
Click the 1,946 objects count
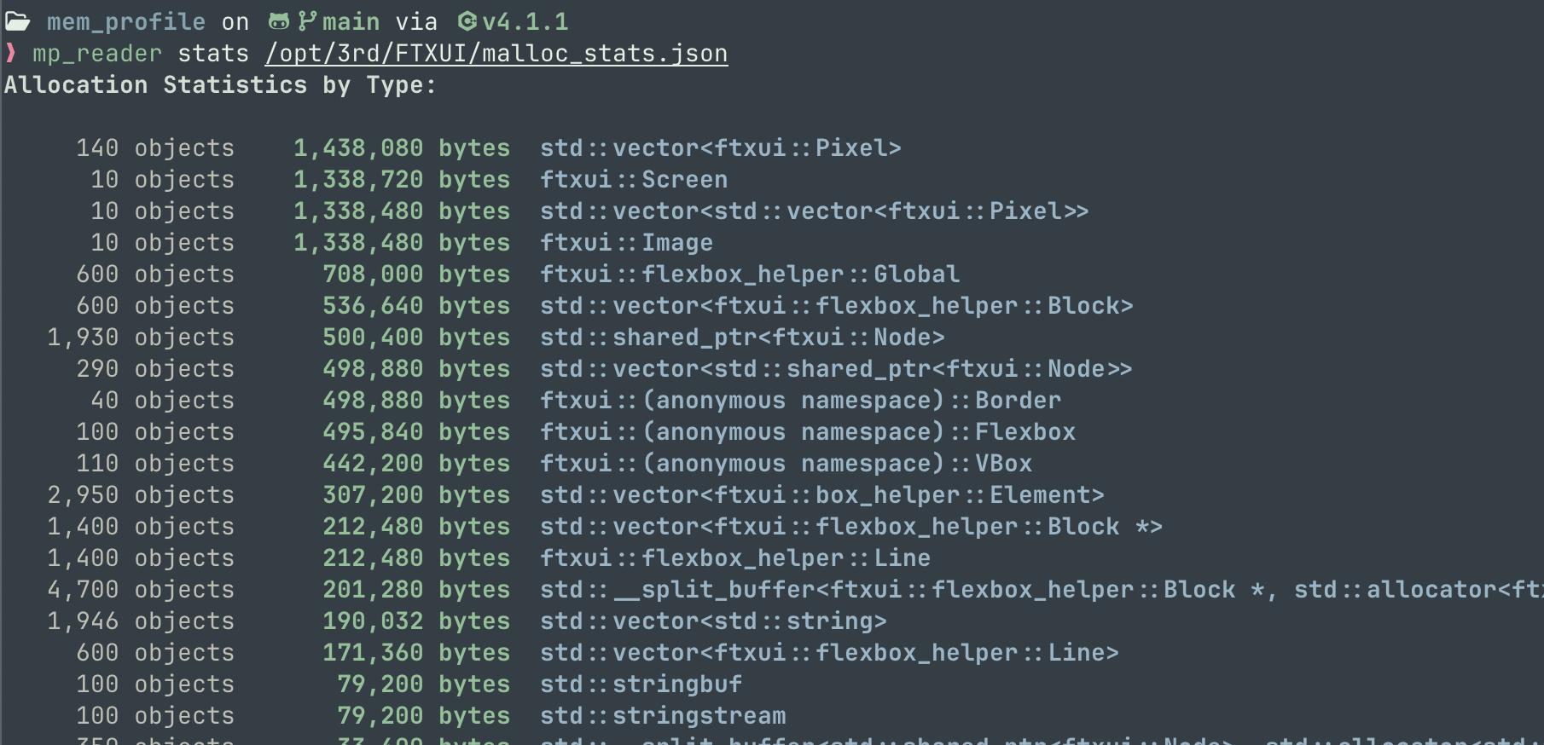[140, 621]
